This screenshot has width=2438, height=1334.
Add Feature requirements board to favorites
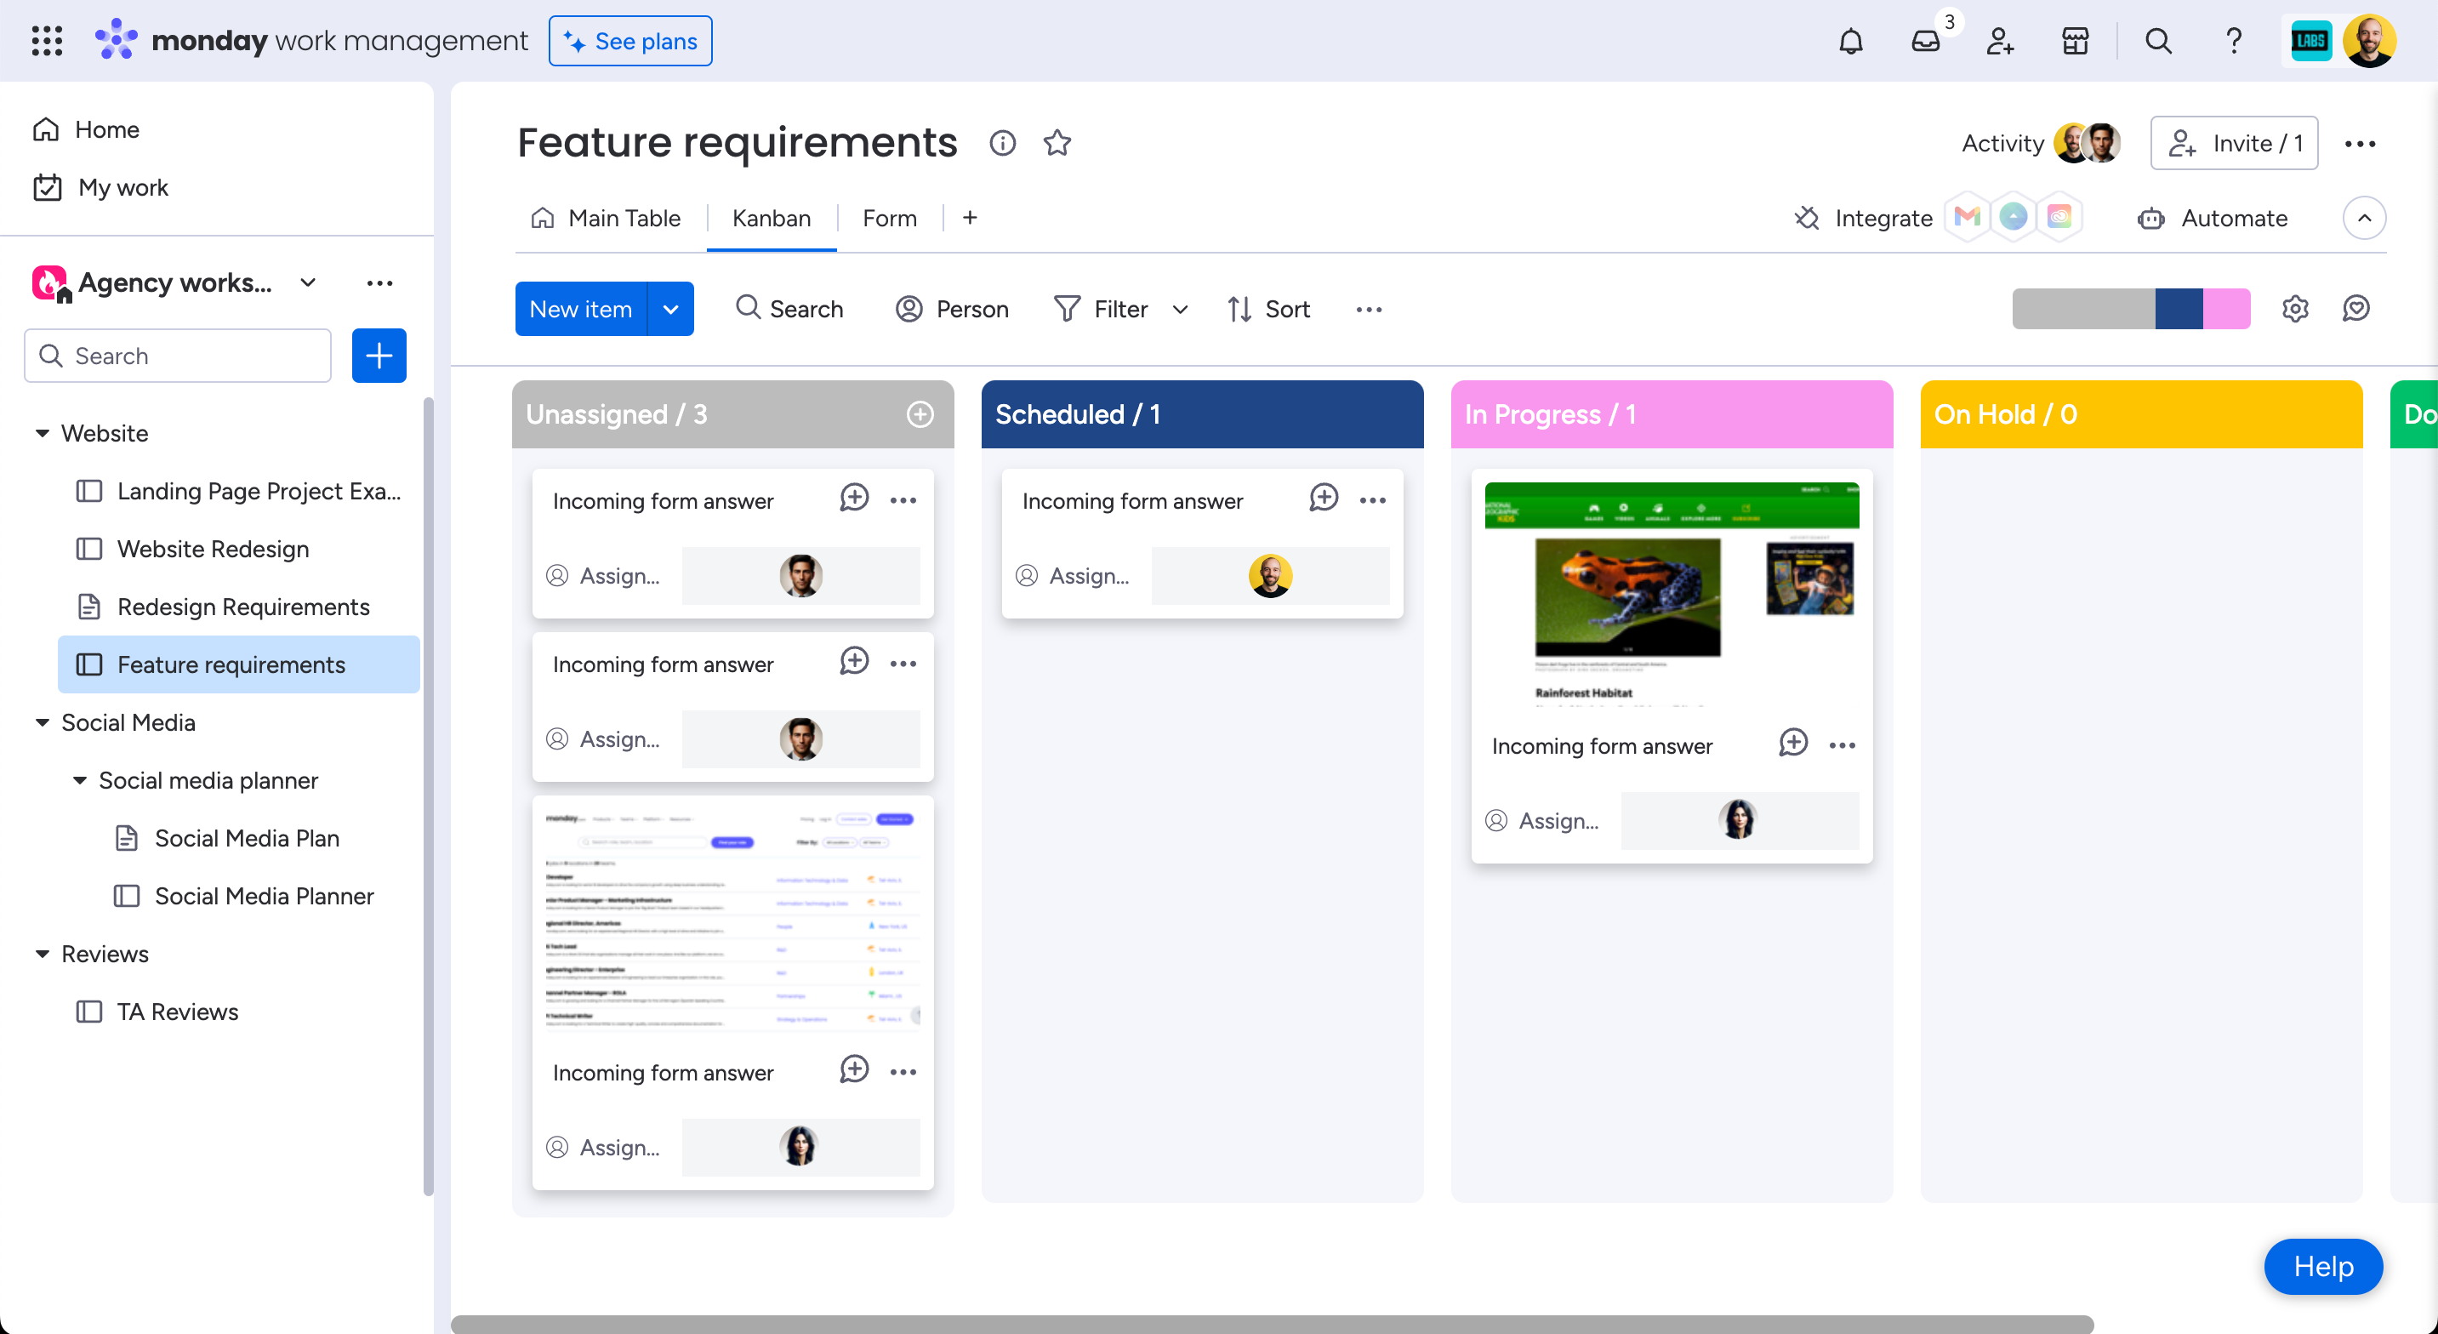click(x=1057, y=143)
